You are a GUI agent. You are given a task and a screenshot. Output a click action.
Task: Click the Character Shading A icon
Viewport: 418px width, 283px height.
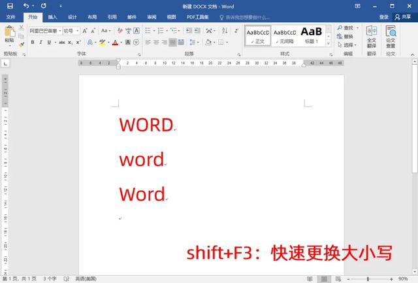click(128, 42)
